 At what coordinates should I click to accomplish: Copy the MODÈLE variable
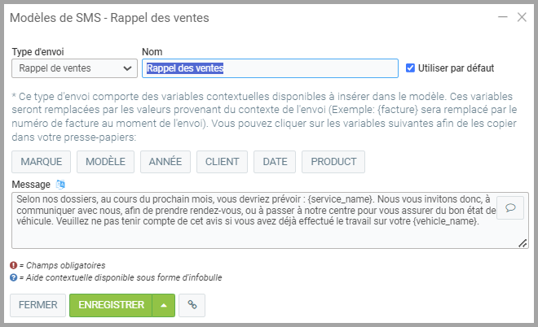point(105,162)
